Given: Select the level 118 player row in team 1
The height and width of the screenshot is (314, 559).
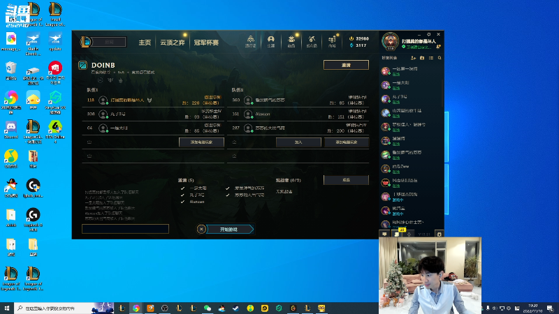Looking at the screenshot, I should [153, 100].
